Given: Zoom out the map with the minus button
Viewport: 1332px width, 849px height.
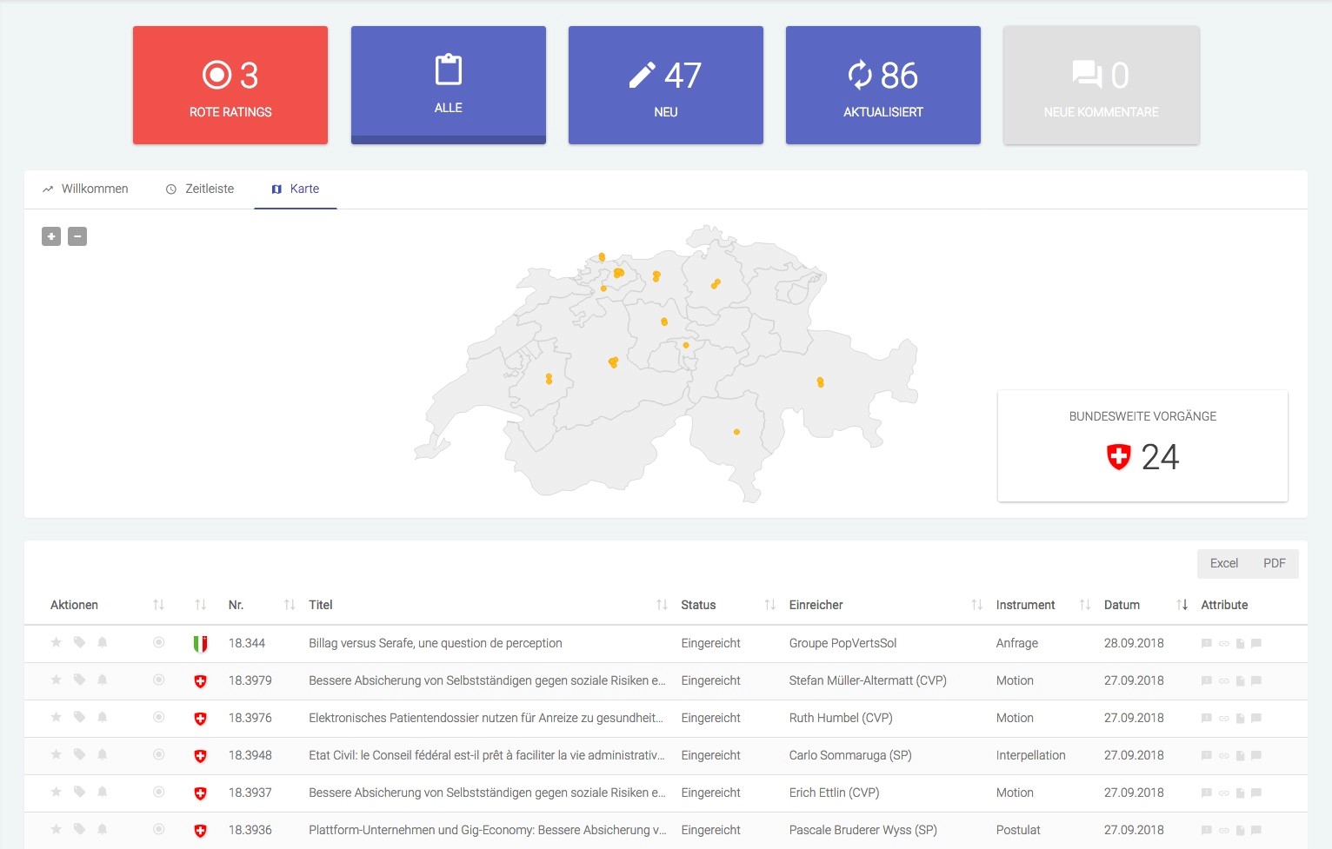Looking at the screenshot, I should [x=77, y=236].
